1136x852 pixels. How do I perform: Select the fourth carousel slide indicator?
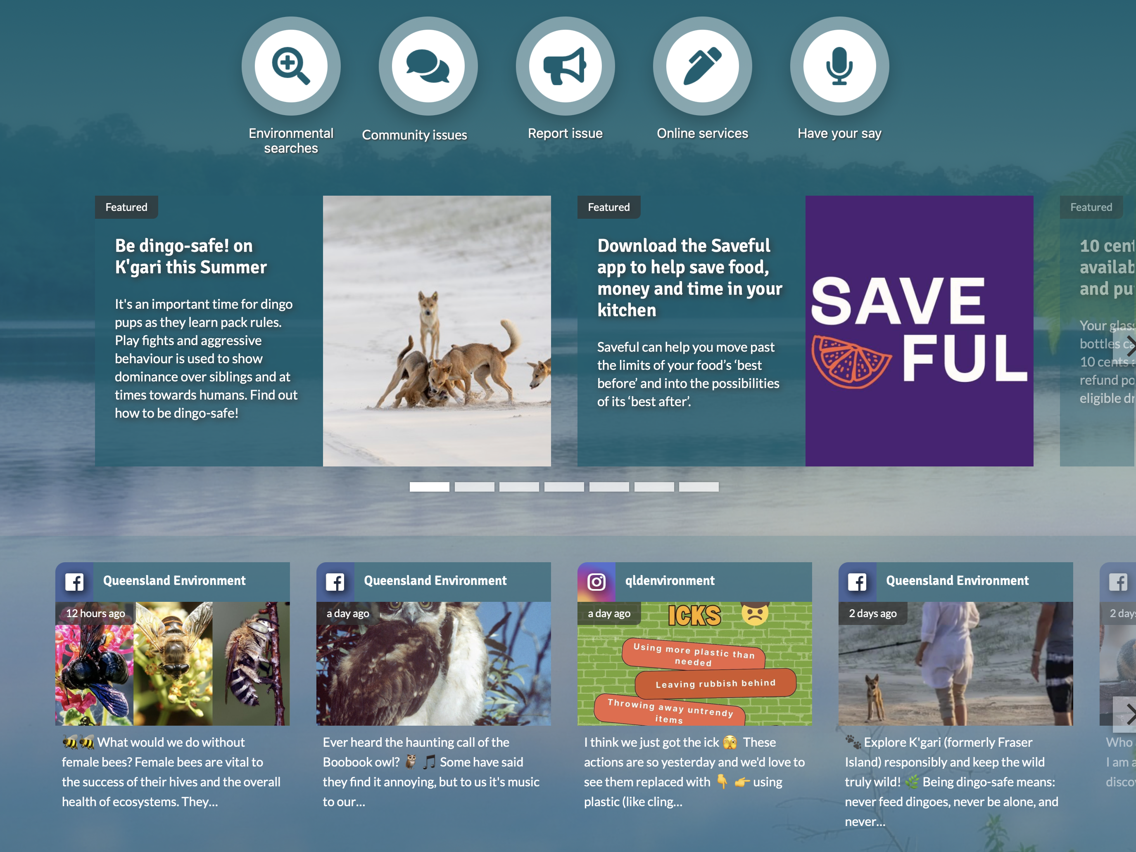(564, 487)
